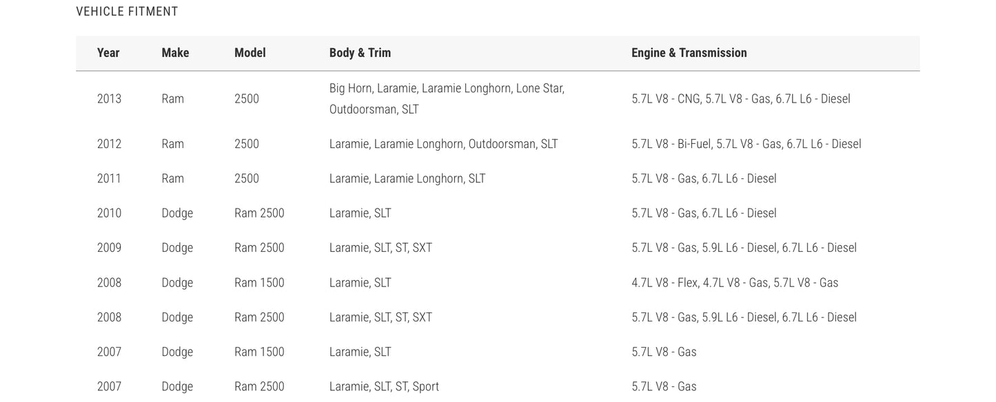Click the 2011 year cell
This screenshot has height=402, width=996.
pos(109,179)
